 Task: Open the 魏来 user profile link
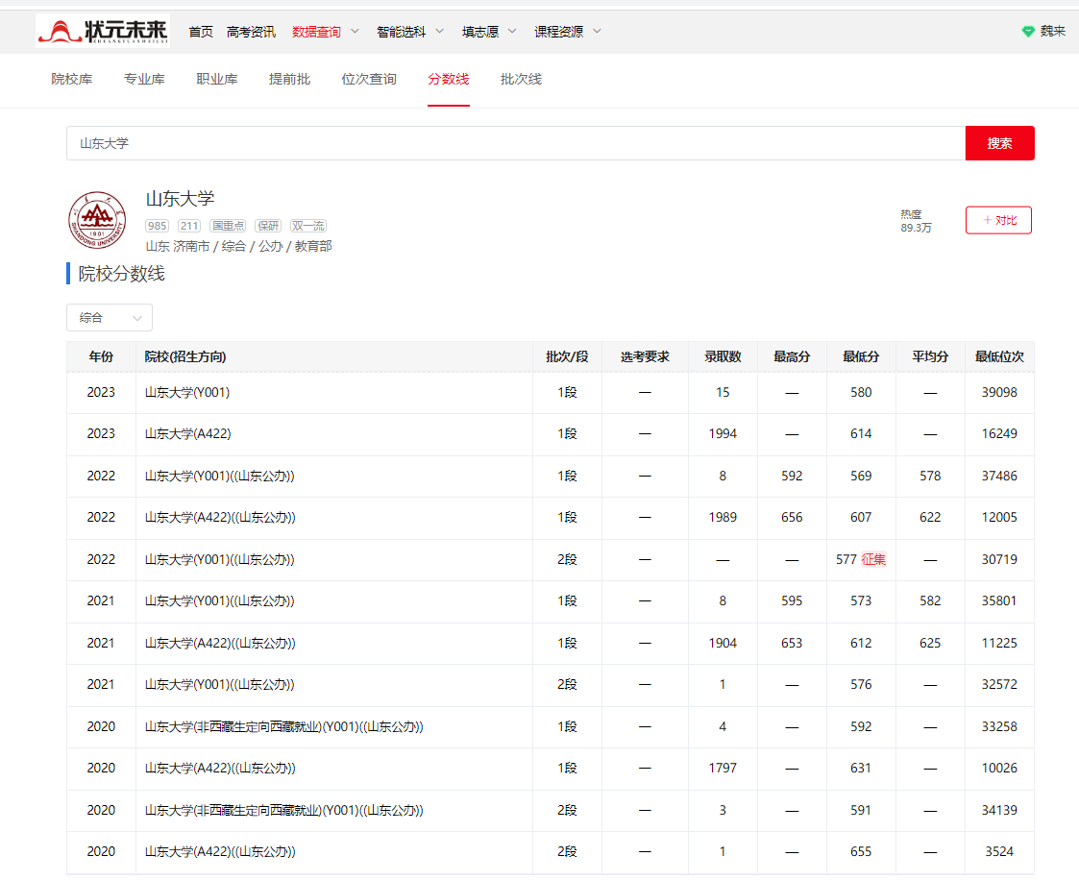1052,31
